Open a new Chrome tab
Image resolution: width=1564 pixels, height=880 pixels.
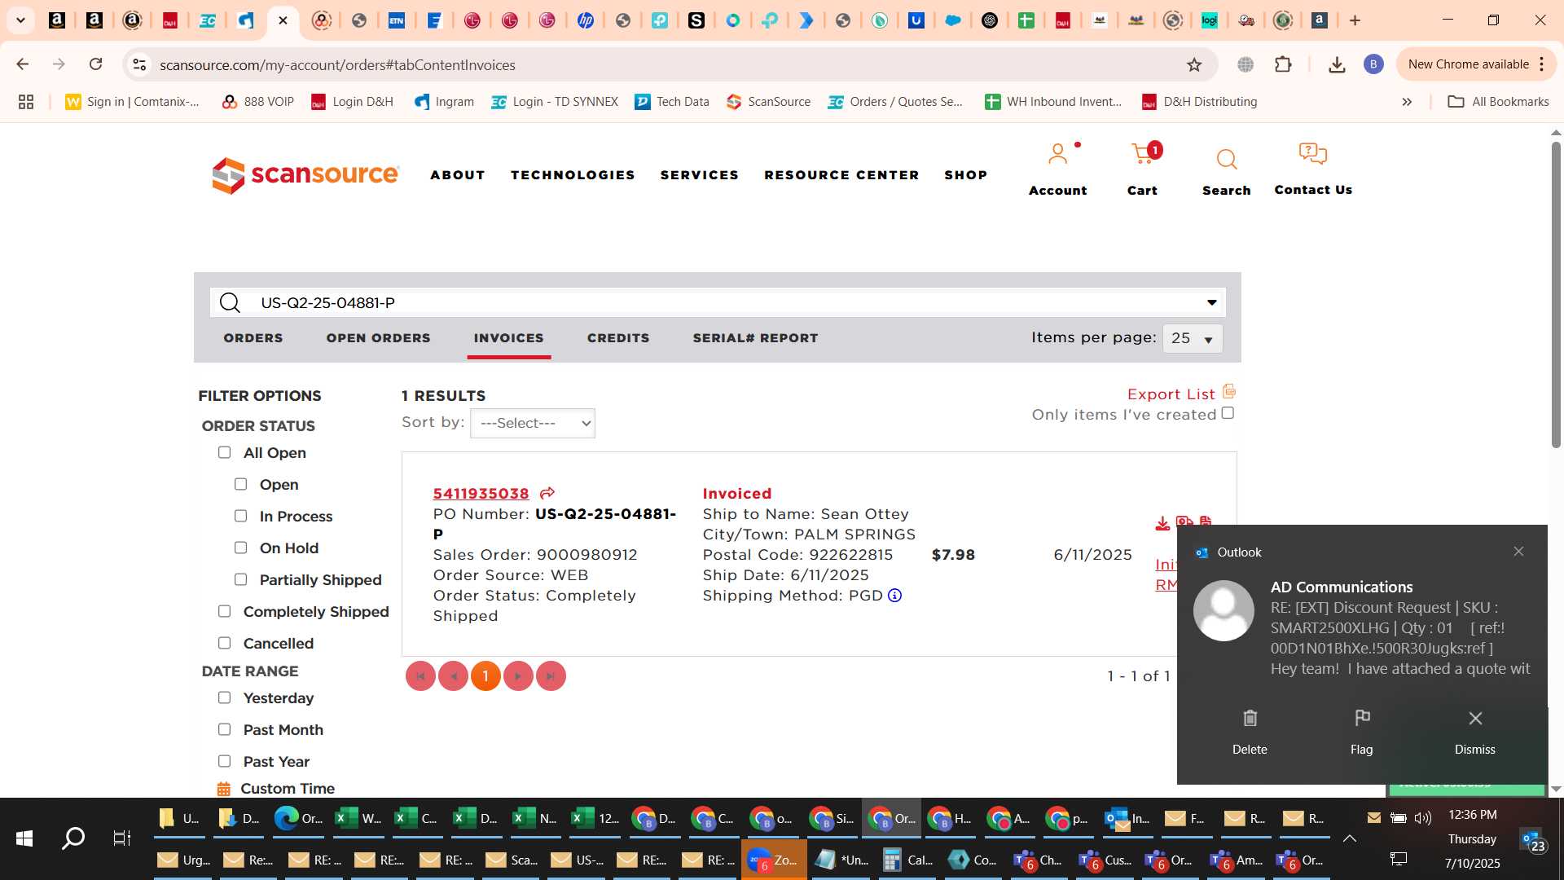click(1355, 20)
